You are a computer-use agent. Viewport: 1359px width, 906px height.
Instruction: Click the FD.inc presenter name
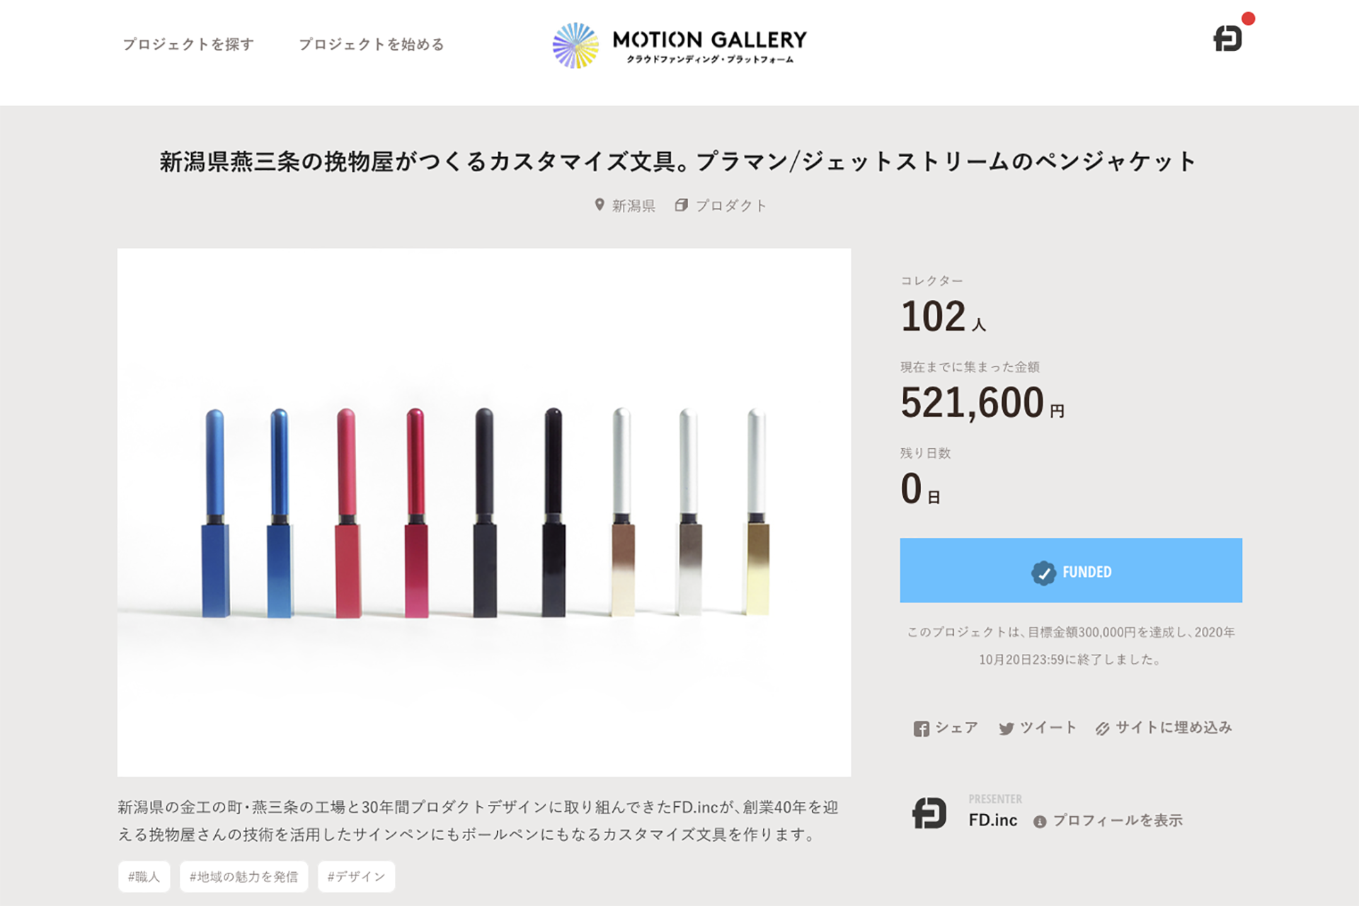(992, 820)
